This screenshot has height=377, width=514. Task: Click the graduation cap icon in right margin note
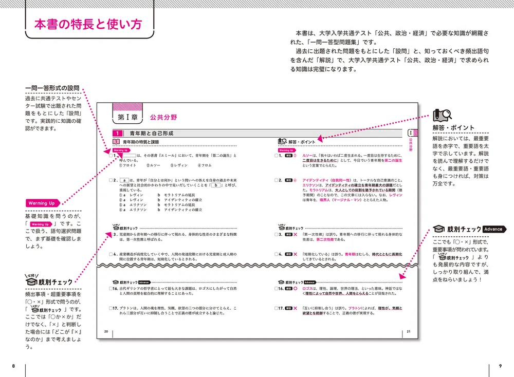click(x=439, y=229)
